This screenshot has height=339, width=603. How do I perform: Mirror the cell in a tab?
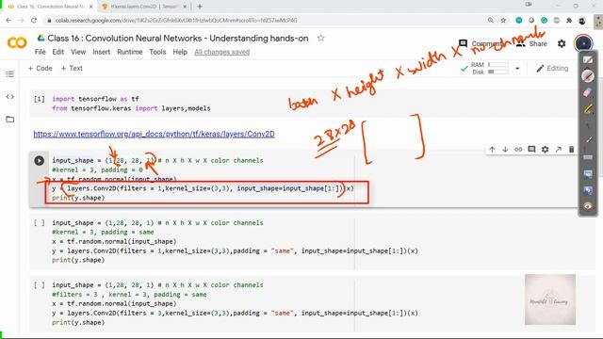point(558,149)
